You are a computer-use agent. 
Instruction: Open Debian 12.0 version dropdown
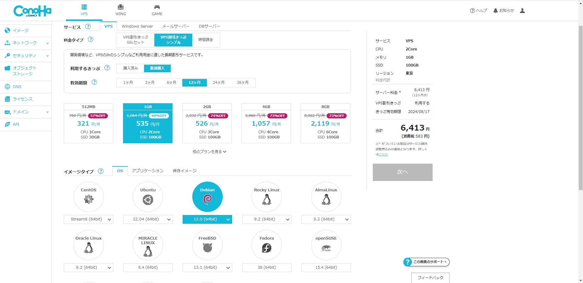(207, 219)
